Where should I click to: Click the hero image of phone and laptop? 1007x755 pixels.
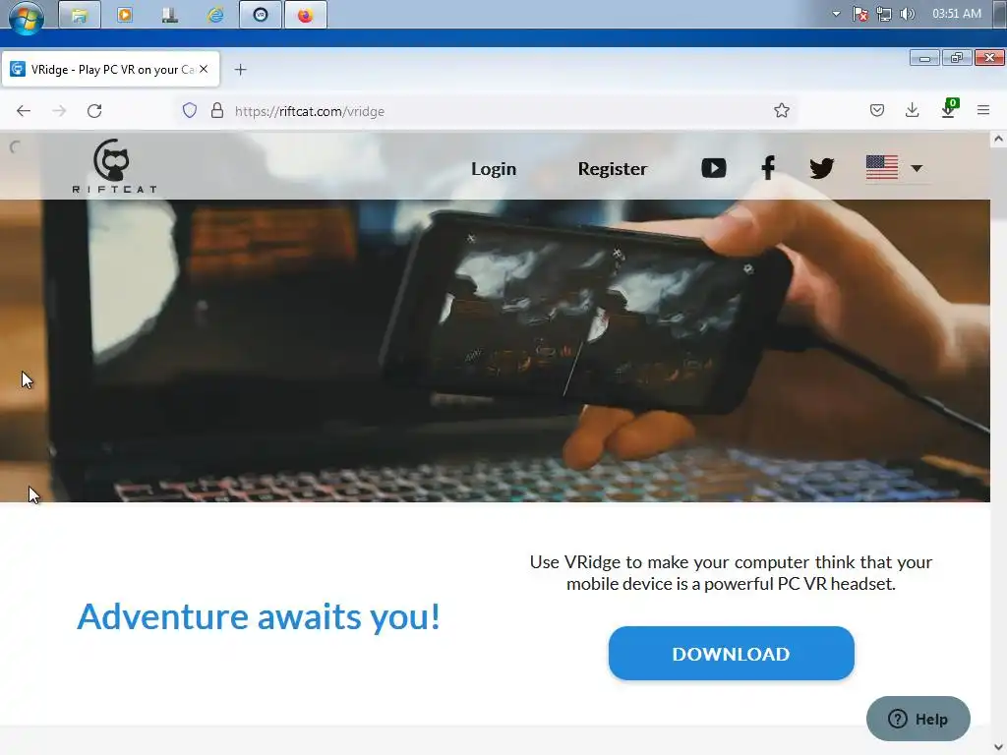[496, 351]
